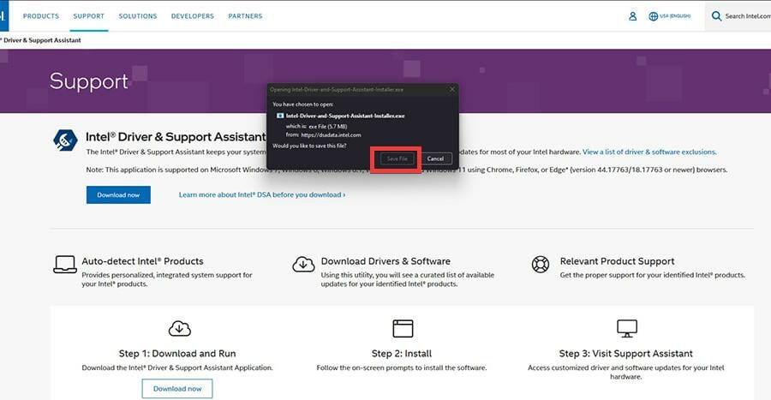771x400 pixels.
Task: Click Save File in the dialog
Action: pyautogui.click(x=397, y=158)
